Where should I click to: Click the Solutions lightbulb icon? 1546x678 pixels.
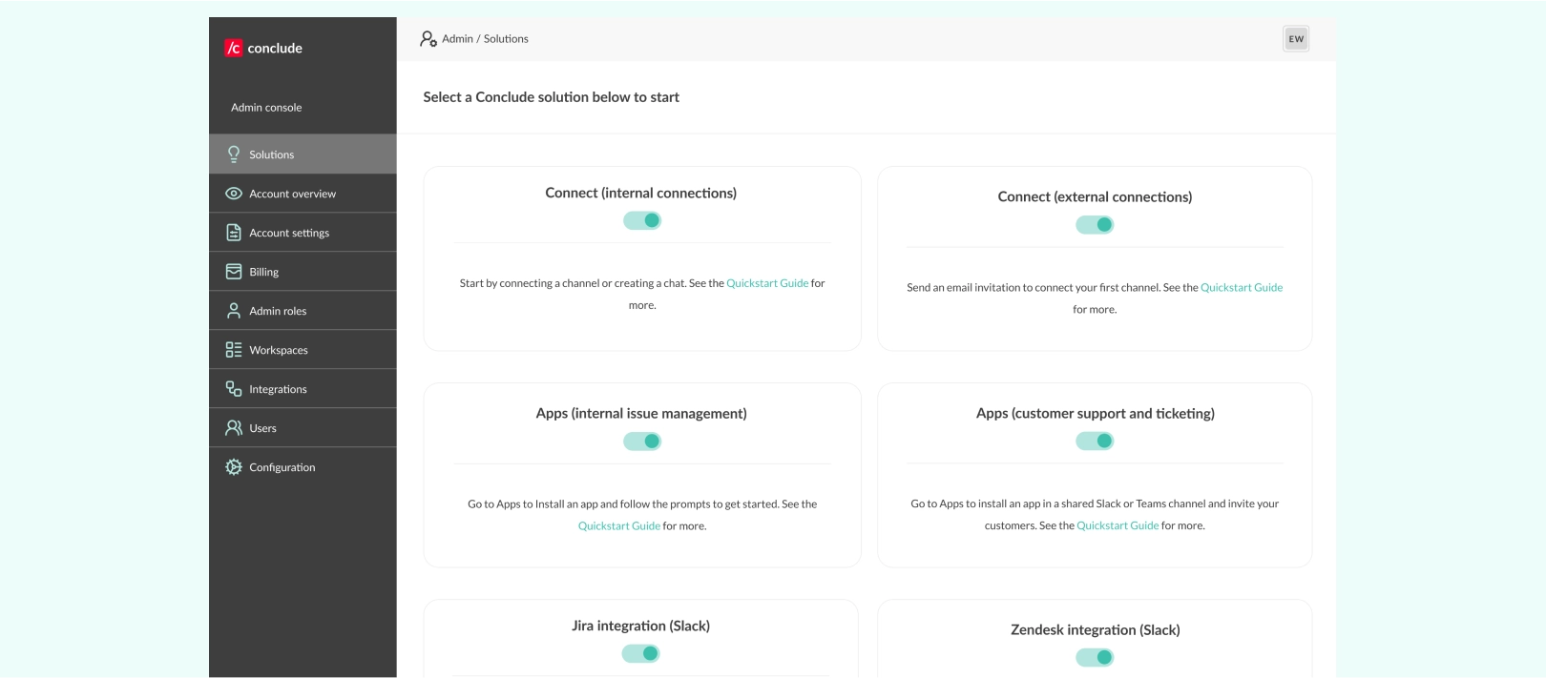click(x=234, y=154)
